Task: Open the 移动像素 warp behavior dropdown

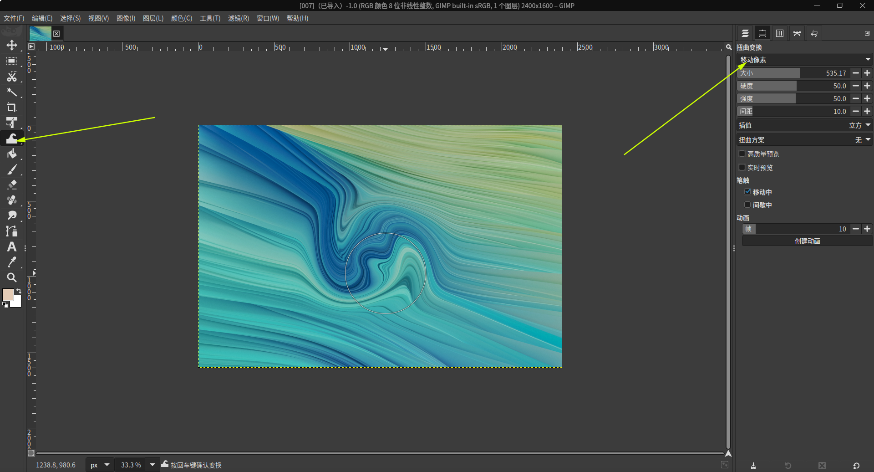Action: (x=804, y=60)
